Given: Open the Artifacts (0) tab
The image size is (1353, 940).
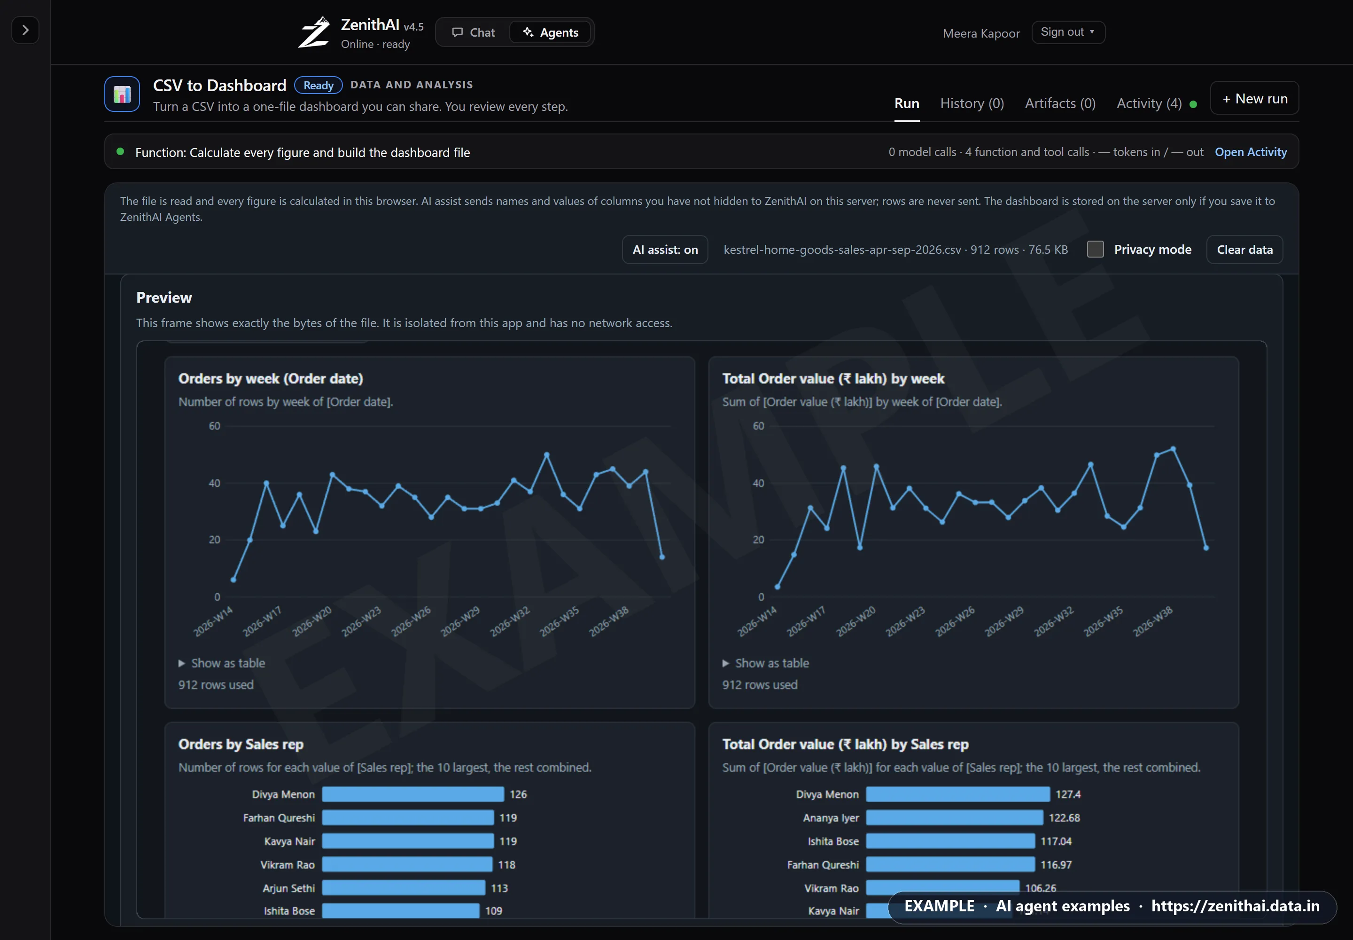Looking at the screenshot, I should pos(1060,104).
